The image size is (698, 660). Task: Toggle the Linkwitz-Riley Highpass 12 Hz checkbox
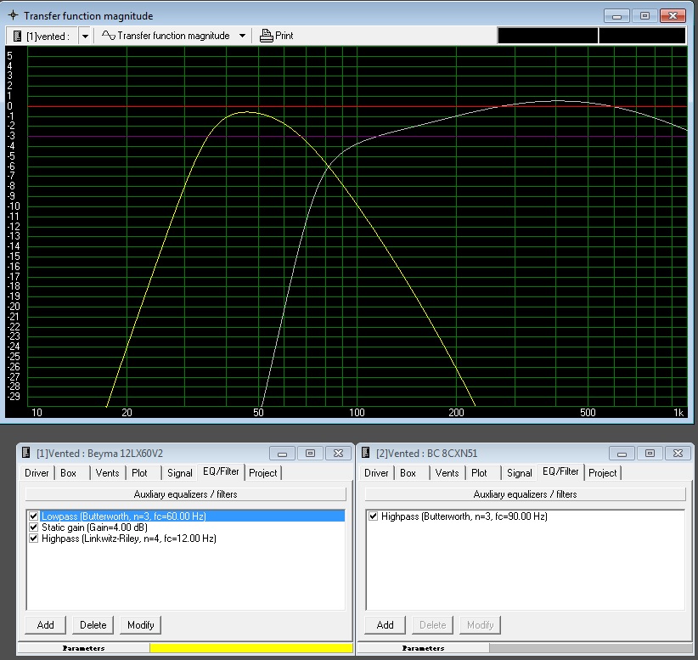click(x=34, y=538)
